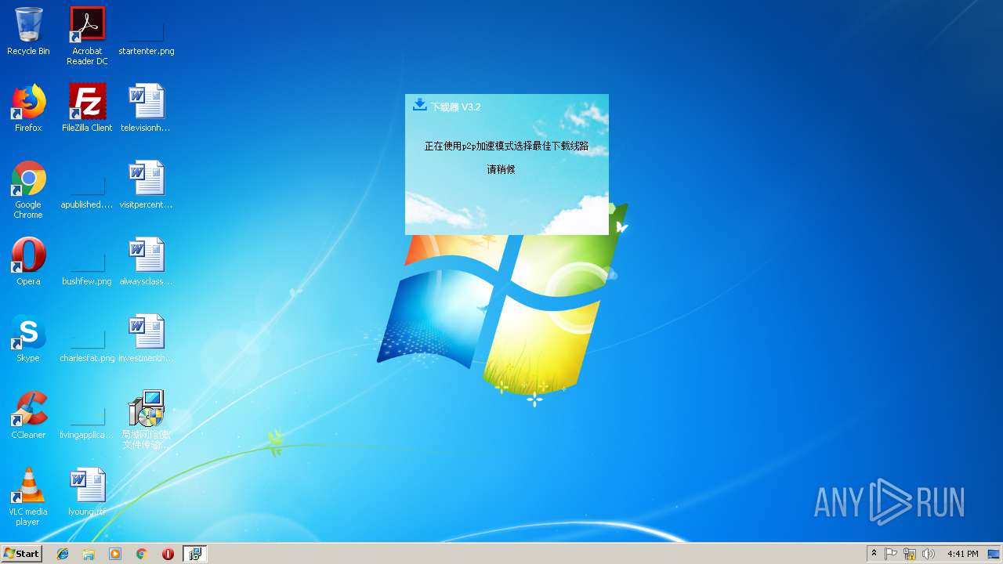Select the startenter.png file icon

147,32
